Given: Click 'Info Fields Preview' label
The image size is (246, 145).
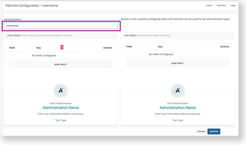Looking at the screenshot, I should tap(177, 103).
